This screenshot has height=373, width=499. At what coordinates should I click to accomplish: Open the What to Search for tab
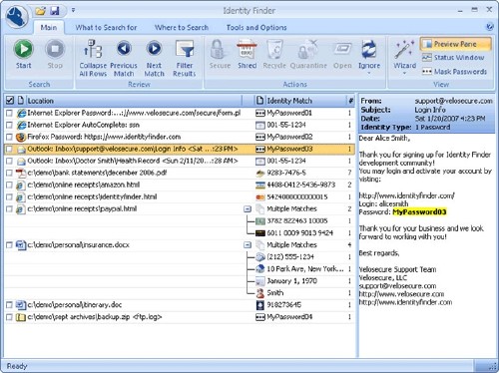106,27
